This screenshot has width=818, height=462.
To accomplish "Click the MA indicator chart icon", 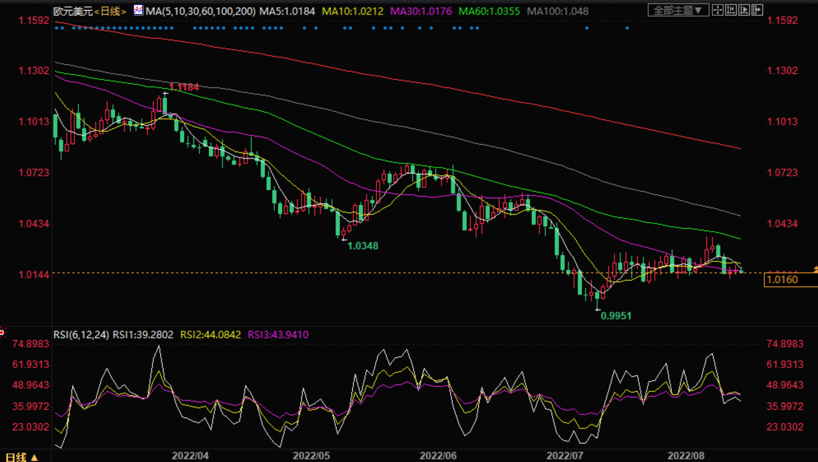I will (x=138, y=10).
